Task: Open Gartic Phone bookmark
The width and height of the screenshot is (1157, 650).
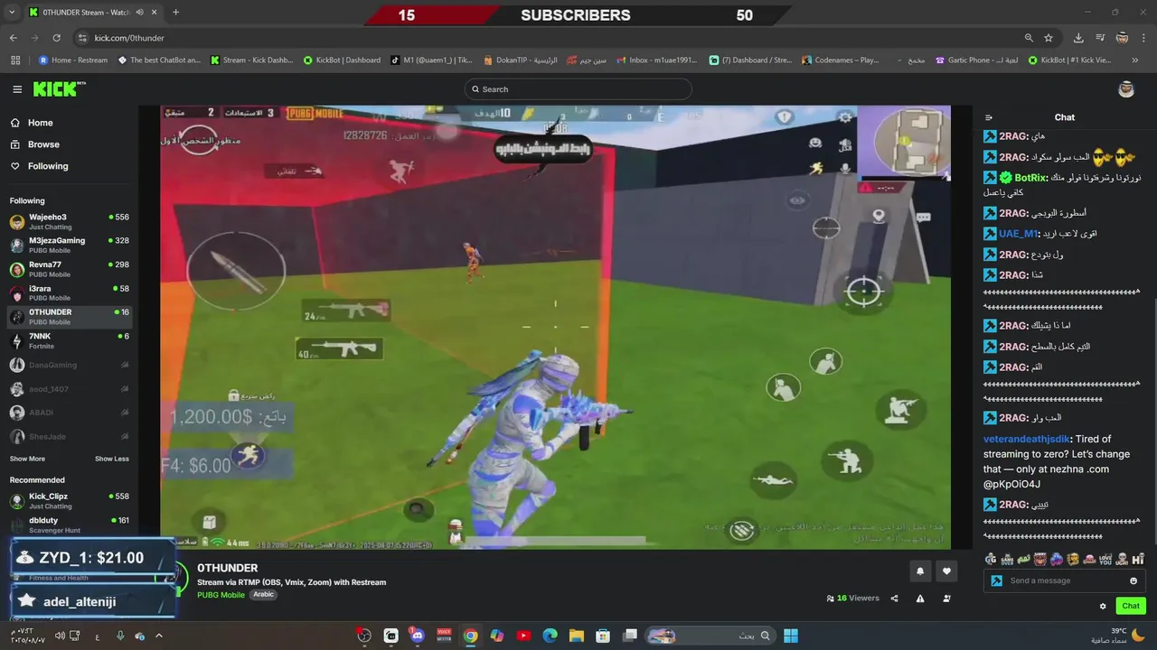Action: pos(976,60)
